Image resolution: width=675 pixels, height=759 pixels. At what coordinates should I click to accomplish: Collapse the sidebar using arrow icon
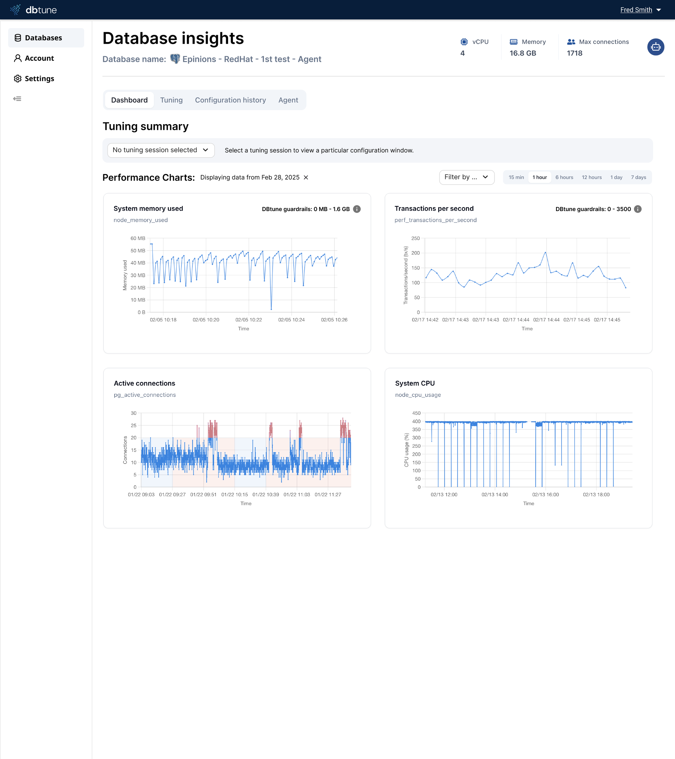(17, 99)
